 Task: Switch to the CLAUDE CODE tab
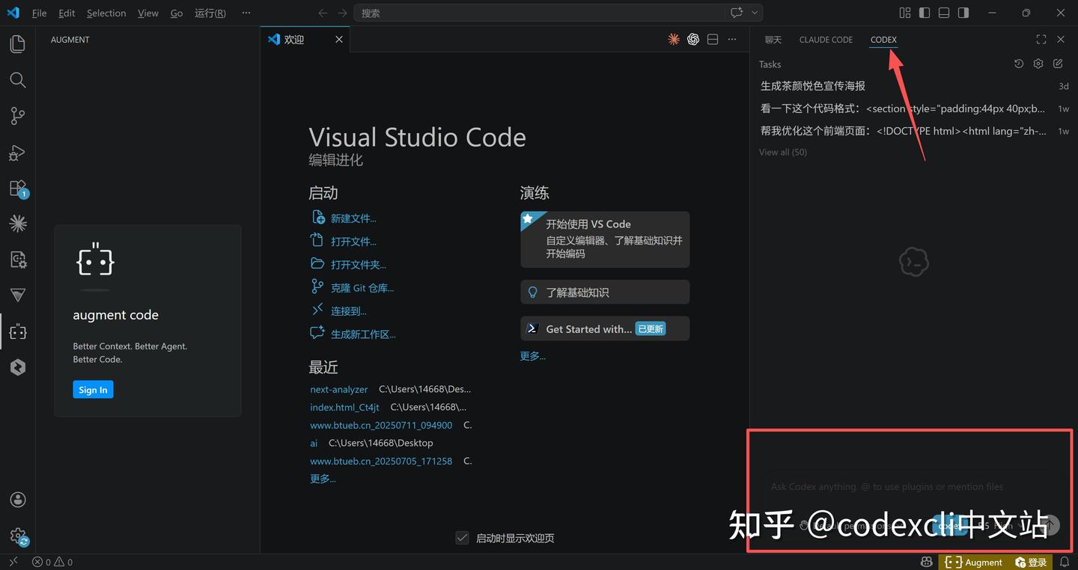click(x=826, y=40)
